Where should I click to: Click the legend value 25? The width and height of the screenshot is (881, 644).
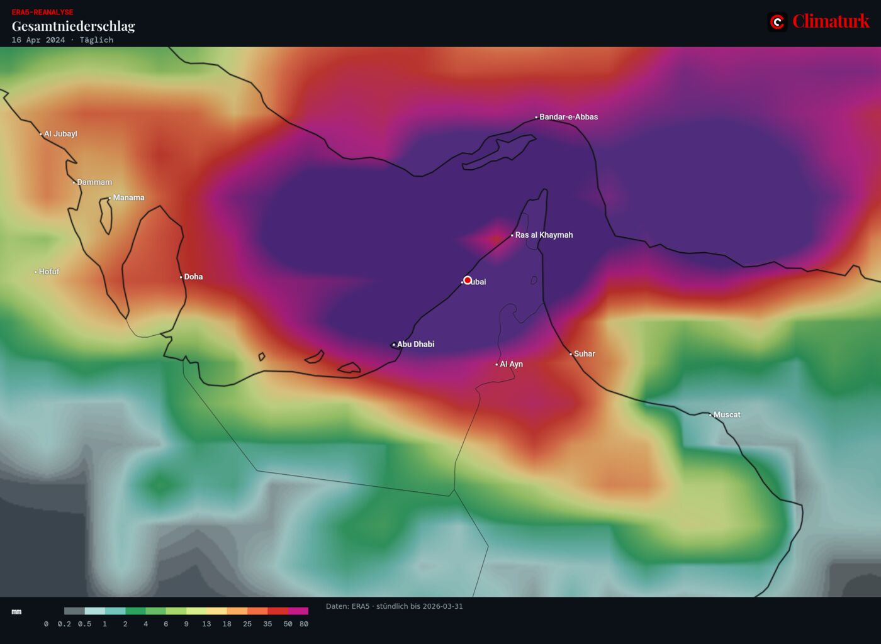coord(247,624)
